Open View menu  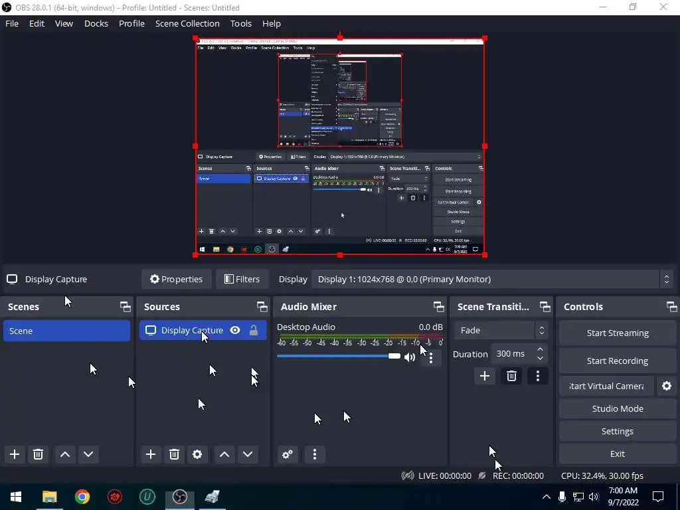point(64,23)
